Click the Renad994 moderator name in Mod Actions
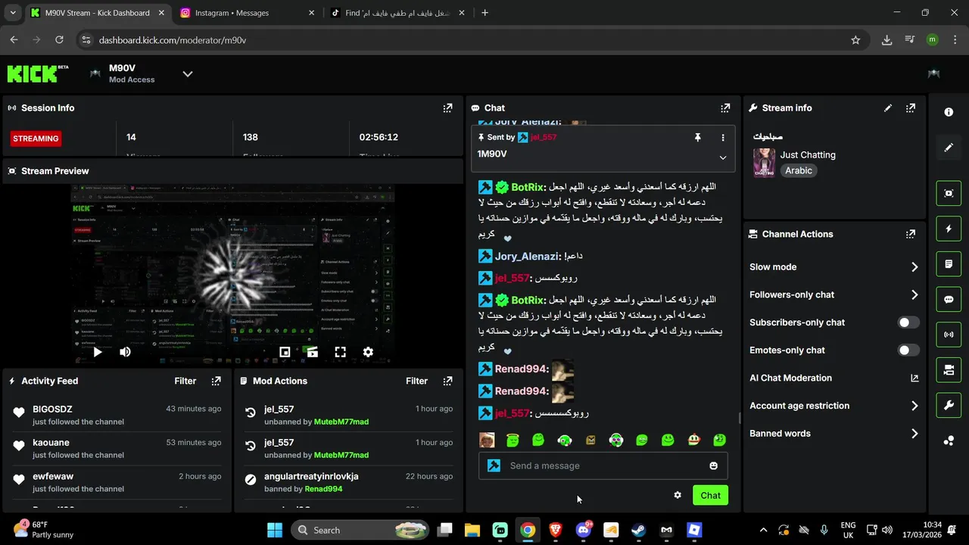The width and height of the screenshot is (969, 545). [323, 489]
